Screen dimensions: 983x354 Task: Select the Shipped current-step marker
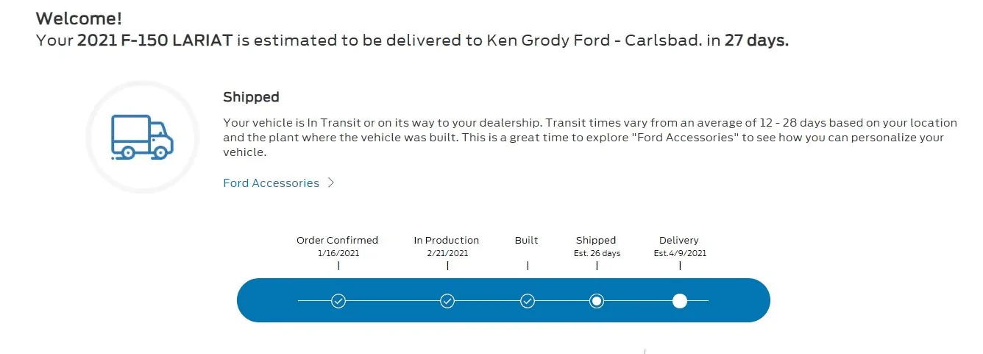point(597,300)
